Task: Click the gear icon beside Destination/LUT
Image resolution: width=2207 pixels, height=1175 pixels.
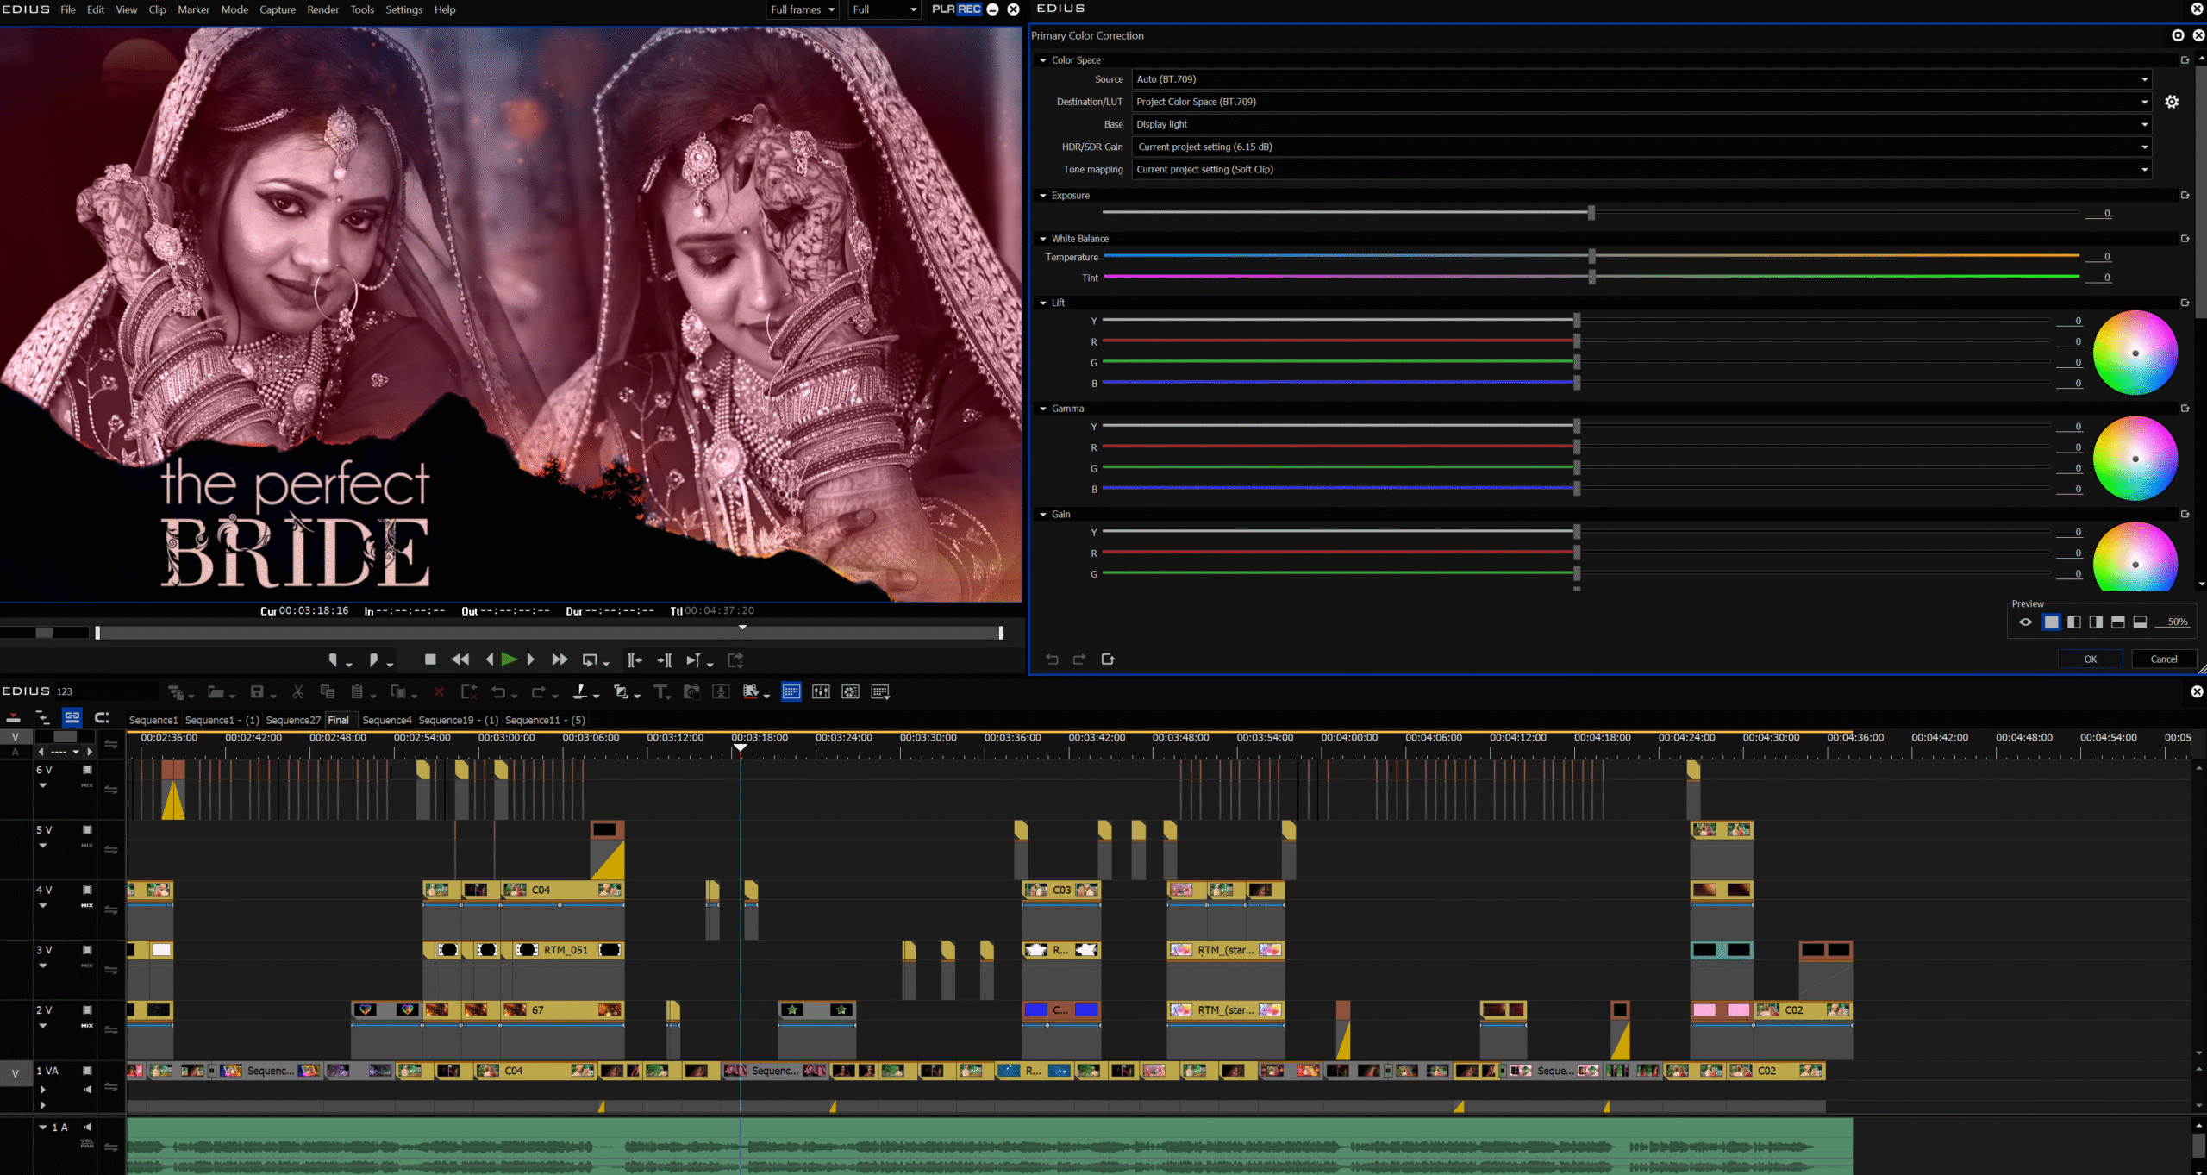Action: click(x=2172, y=102)
